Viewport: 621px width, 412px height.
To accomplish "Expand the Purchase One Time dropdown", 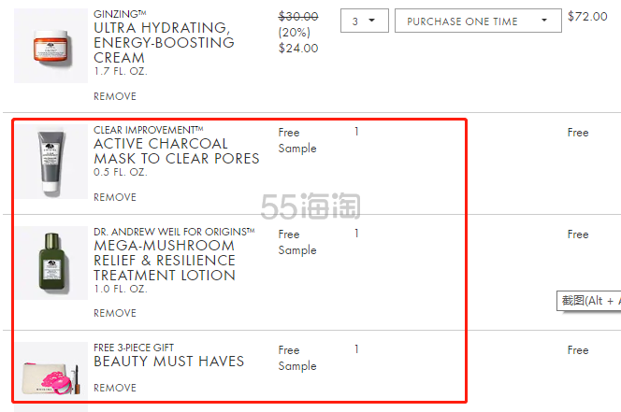I will click(478, 21).
